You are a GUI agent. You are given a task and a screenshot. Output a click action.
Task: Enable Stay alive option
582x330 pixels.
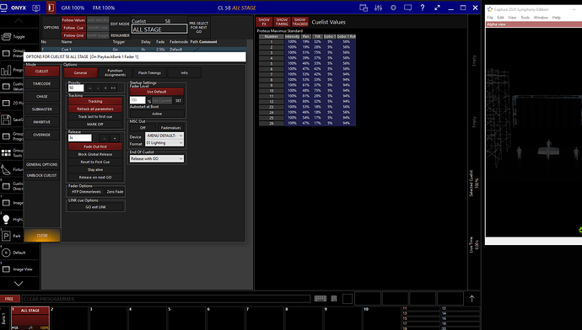coord(95,169)
